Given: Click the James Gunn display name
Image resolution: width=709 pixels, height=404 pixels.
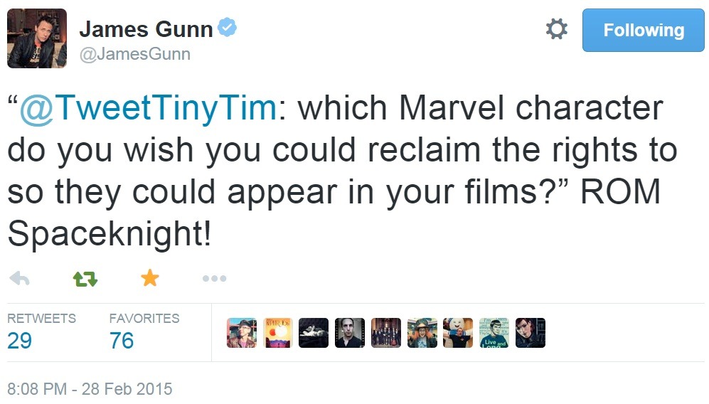Looking at the screenshot, I should click(146, 29).
